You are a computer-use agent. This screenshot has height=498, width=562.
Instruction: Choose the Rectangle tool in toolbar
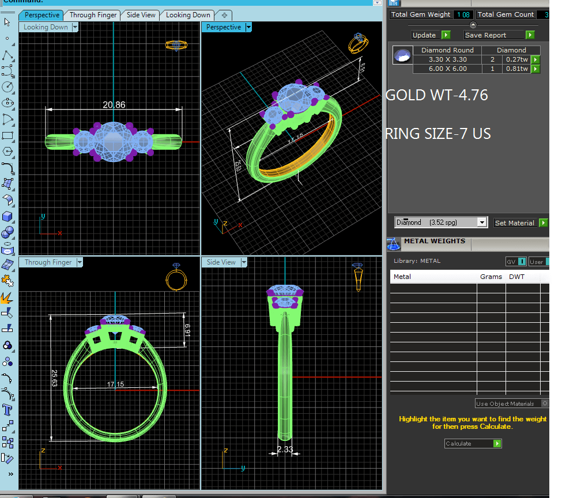(7, 136)
